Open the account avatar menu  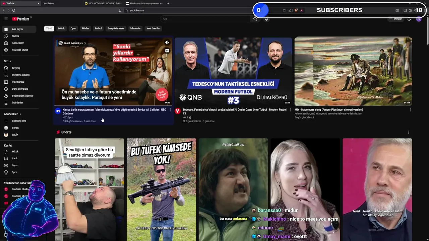pos(419,19)
